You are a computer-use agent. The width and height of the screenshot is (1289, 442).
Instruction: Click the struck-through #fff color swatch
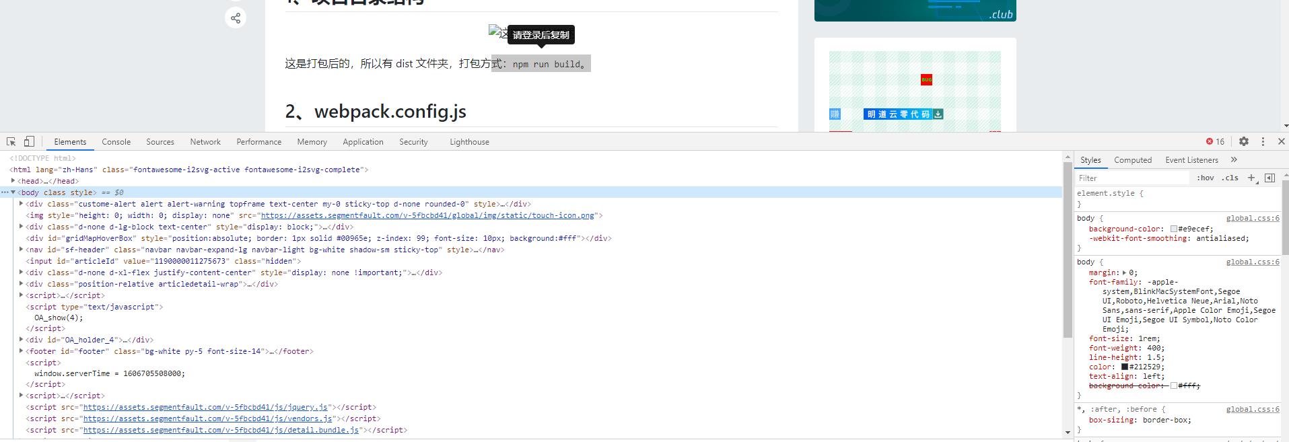1174,385
